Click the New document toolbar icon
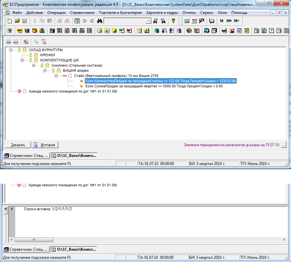The width and height of the screenshot is (291, 262). click(9, 21)
